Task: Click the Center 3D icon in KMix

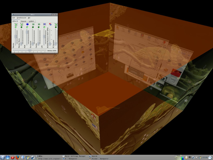Action: [x=39, y=24]
